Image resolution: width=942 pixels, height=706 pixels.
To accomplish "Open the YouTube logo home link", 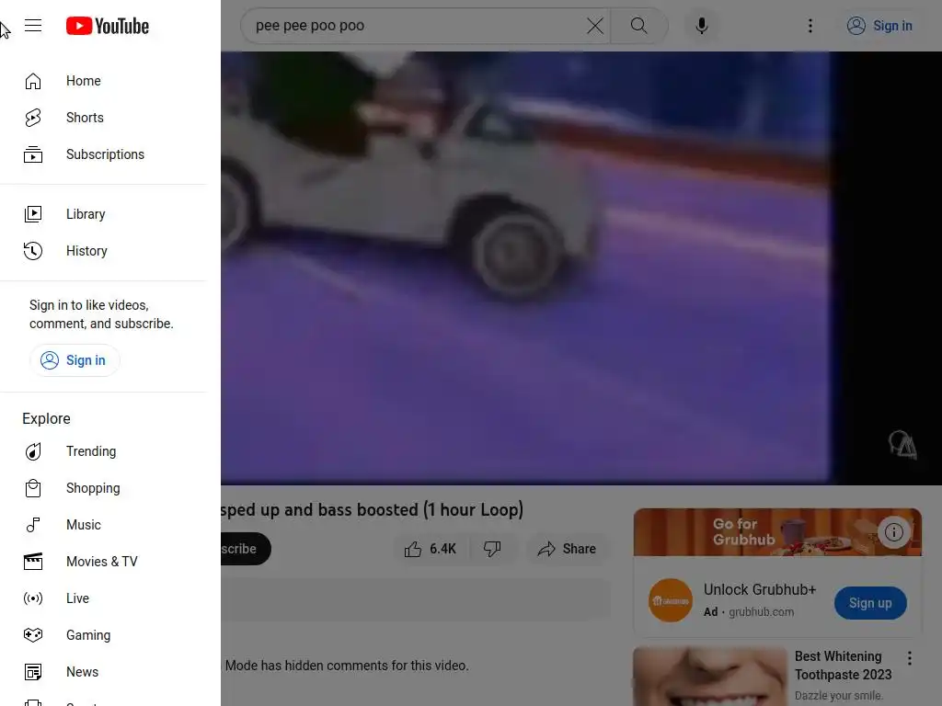I will coord(108,26).
